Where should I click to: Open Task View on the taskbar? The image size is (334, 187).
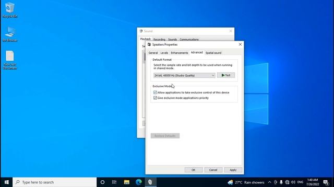114,182
